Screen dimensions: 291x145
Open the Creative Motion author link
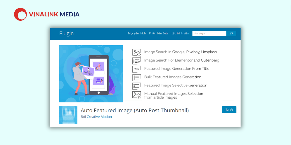tap(99, 117)
